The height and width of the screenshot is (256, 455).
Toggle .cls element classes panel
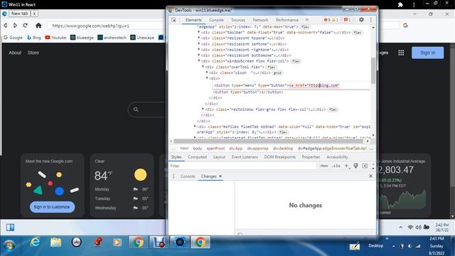[x=336, y=166]
